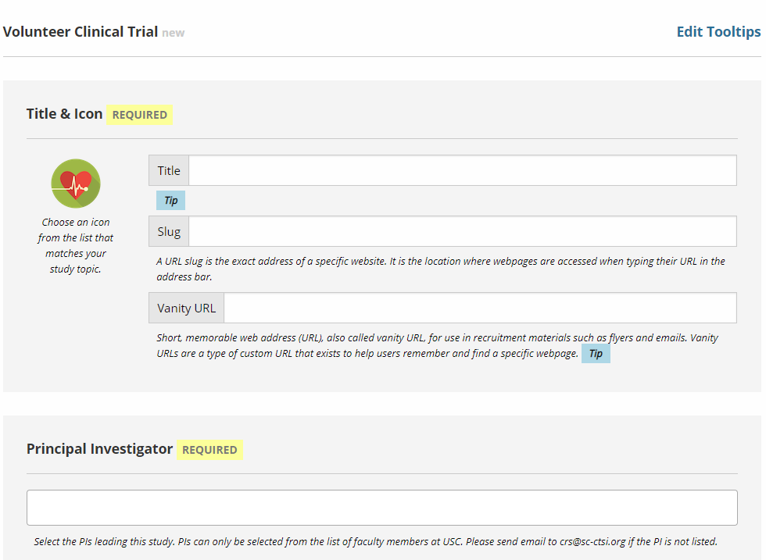Click the gray 'new' status label
766x560 pixels.
click(x=173, y=32)
